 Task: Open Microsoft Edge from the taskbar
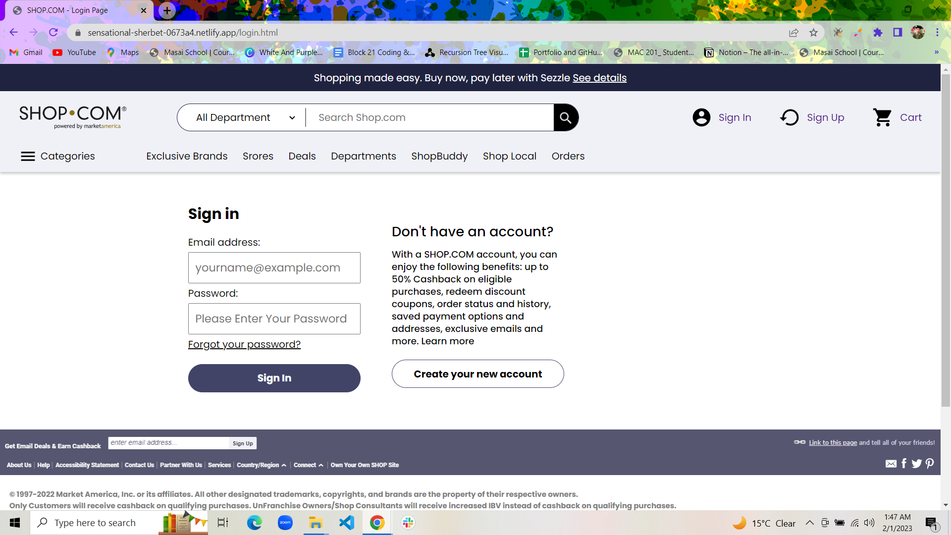pyautogui.click(x=254, y=523)
